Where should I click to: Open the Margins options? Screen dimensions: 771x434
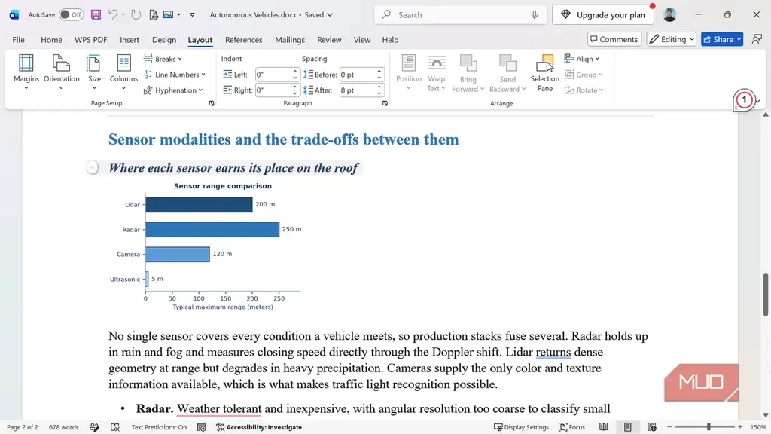(26, 72)
